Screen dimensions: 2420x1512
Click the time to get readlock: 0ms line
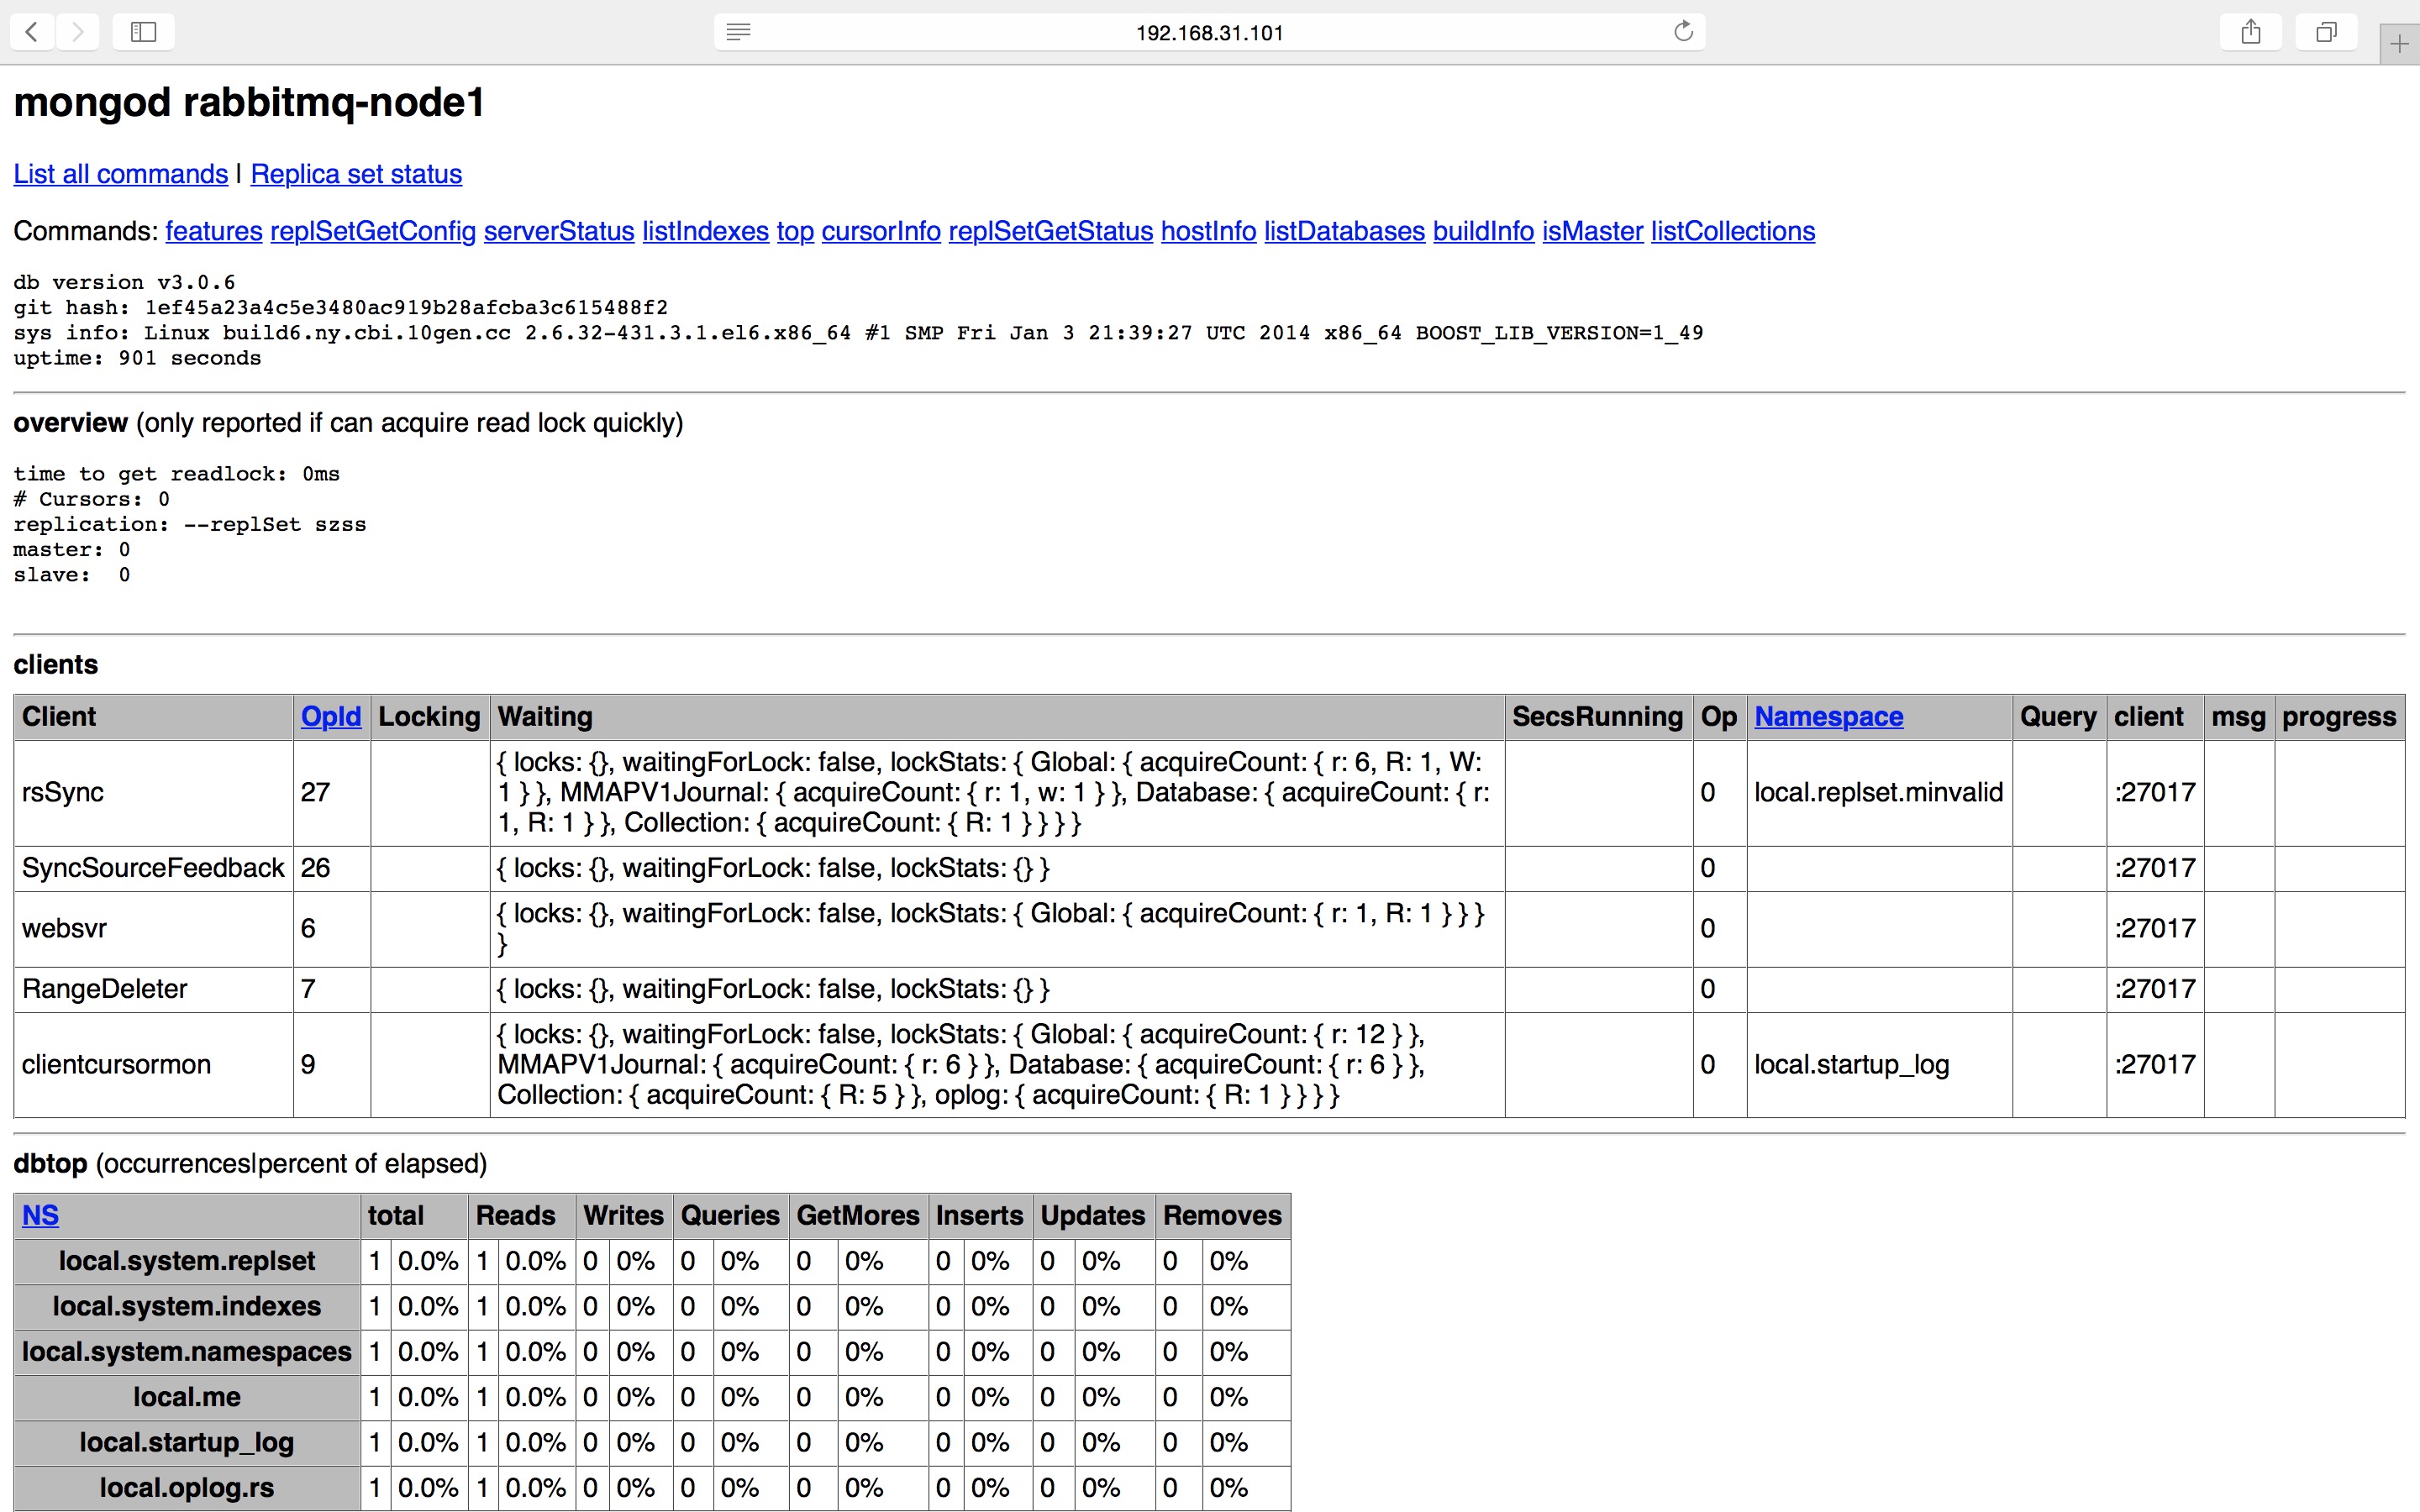(177, 474)
